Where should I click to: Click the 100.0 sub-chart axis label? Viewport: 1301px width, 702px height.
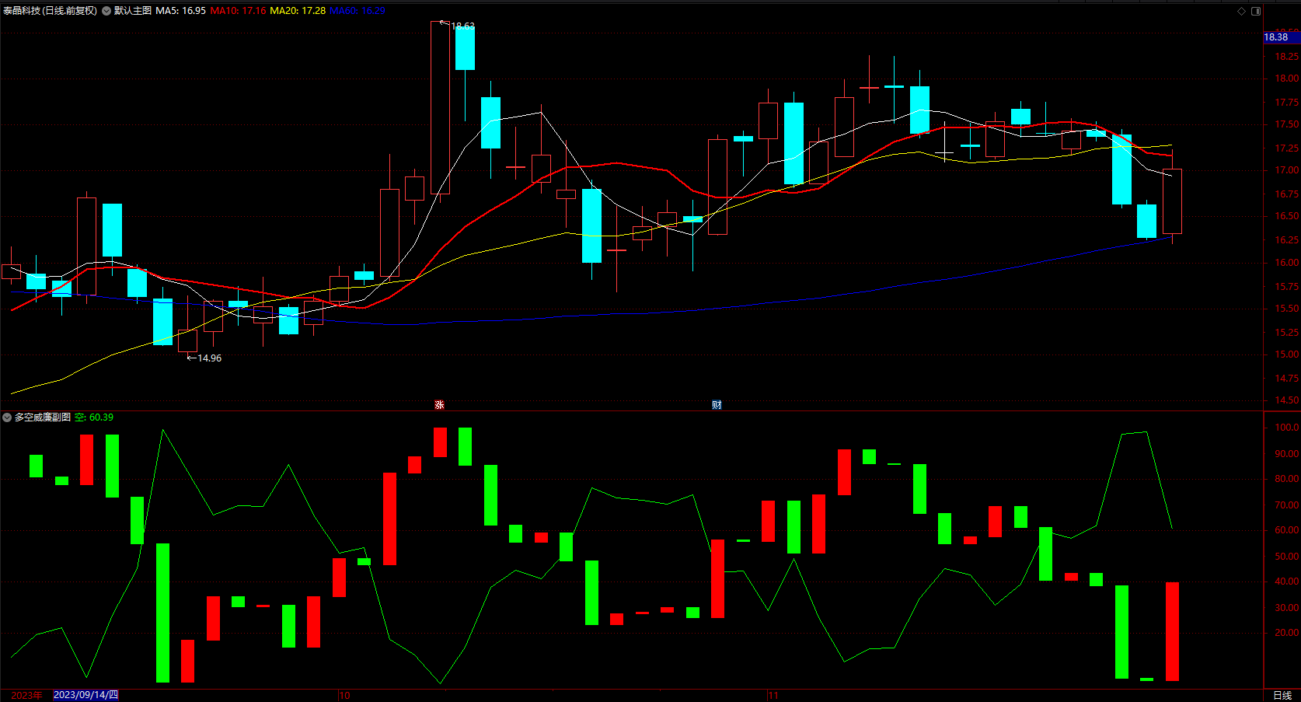tap(1286, 428)
